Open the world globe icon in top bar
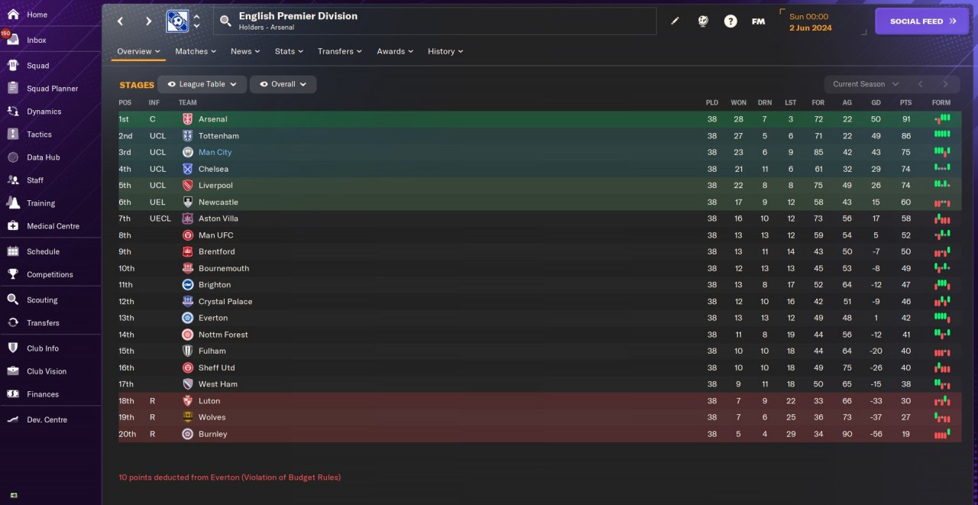The image size is (978, 505). pos(703,21)
